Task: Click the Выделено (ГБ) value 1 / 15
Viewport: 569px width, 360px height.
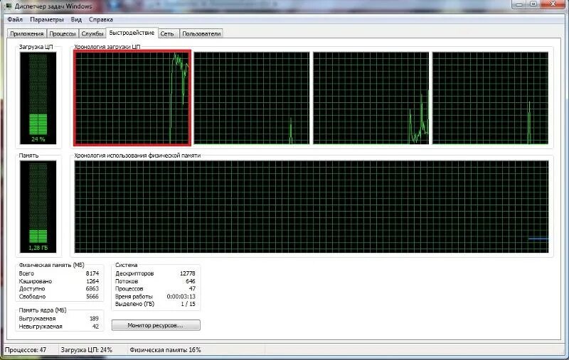Action: tap(188, 304)
